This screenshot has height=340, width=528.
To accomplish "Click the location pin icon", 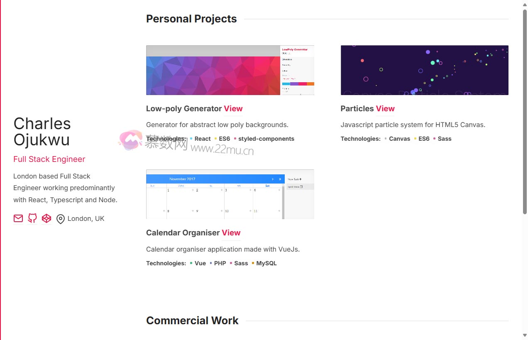I will coord(61,219).
